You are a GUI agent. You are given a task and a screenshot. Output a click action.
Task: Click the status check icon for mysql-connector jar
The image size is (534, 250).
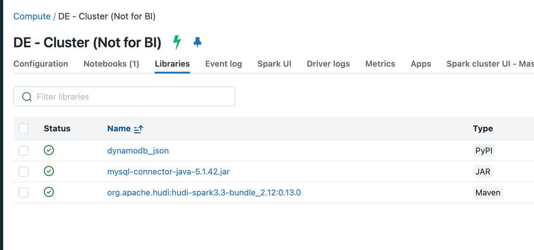pyautogui.click(x=49, y=171)
